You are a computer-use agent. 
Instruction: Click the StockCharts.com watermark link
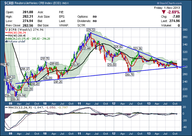pos(169,3)
